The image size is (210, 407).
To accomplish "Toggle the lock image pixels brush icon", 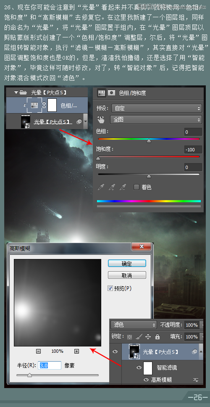I will (139, 337).
